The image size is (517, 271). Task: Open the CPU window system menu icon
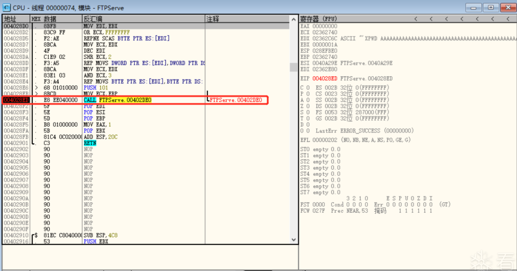(x=6, y=7)
